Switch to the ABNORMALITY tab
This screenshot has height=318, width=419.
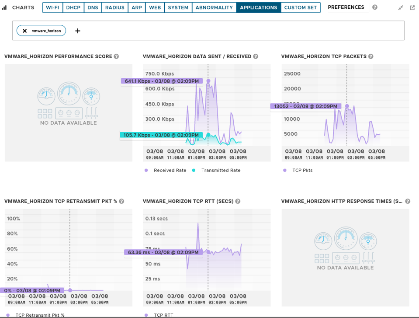(x=214, y=7)
